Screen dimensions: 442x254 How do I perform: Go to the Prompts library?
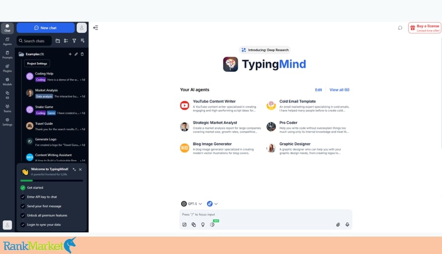(x=8, y=55)
